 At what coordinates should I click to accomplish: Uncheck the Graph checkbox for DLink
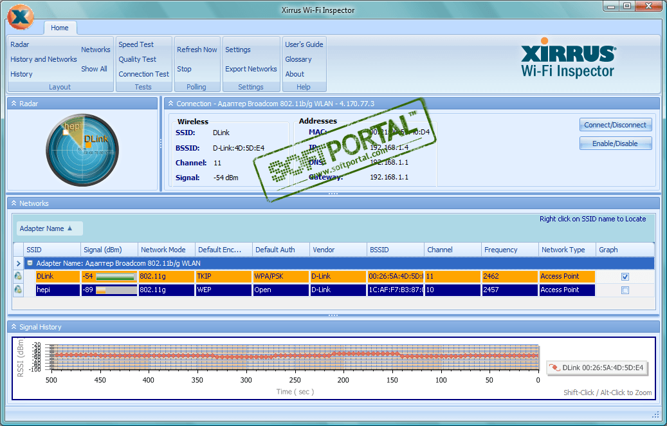click(625, 277)
